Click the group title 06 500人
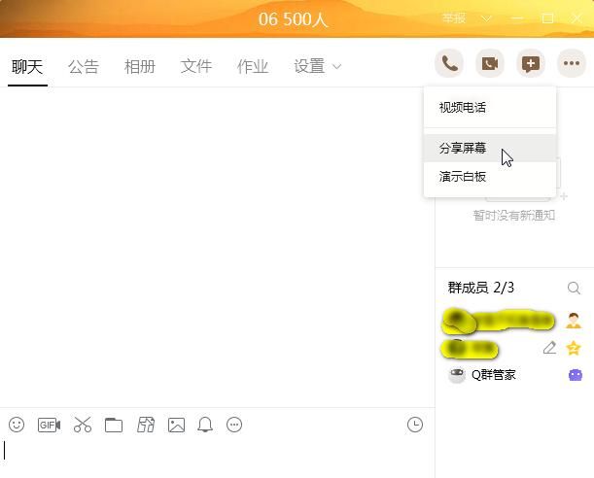 point(293,18)
